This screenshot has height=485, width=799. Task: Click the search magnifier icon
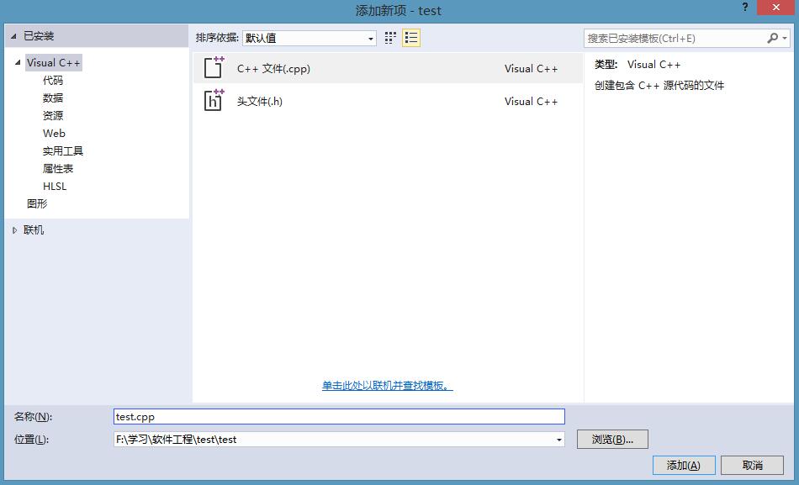tap(772, 38)
